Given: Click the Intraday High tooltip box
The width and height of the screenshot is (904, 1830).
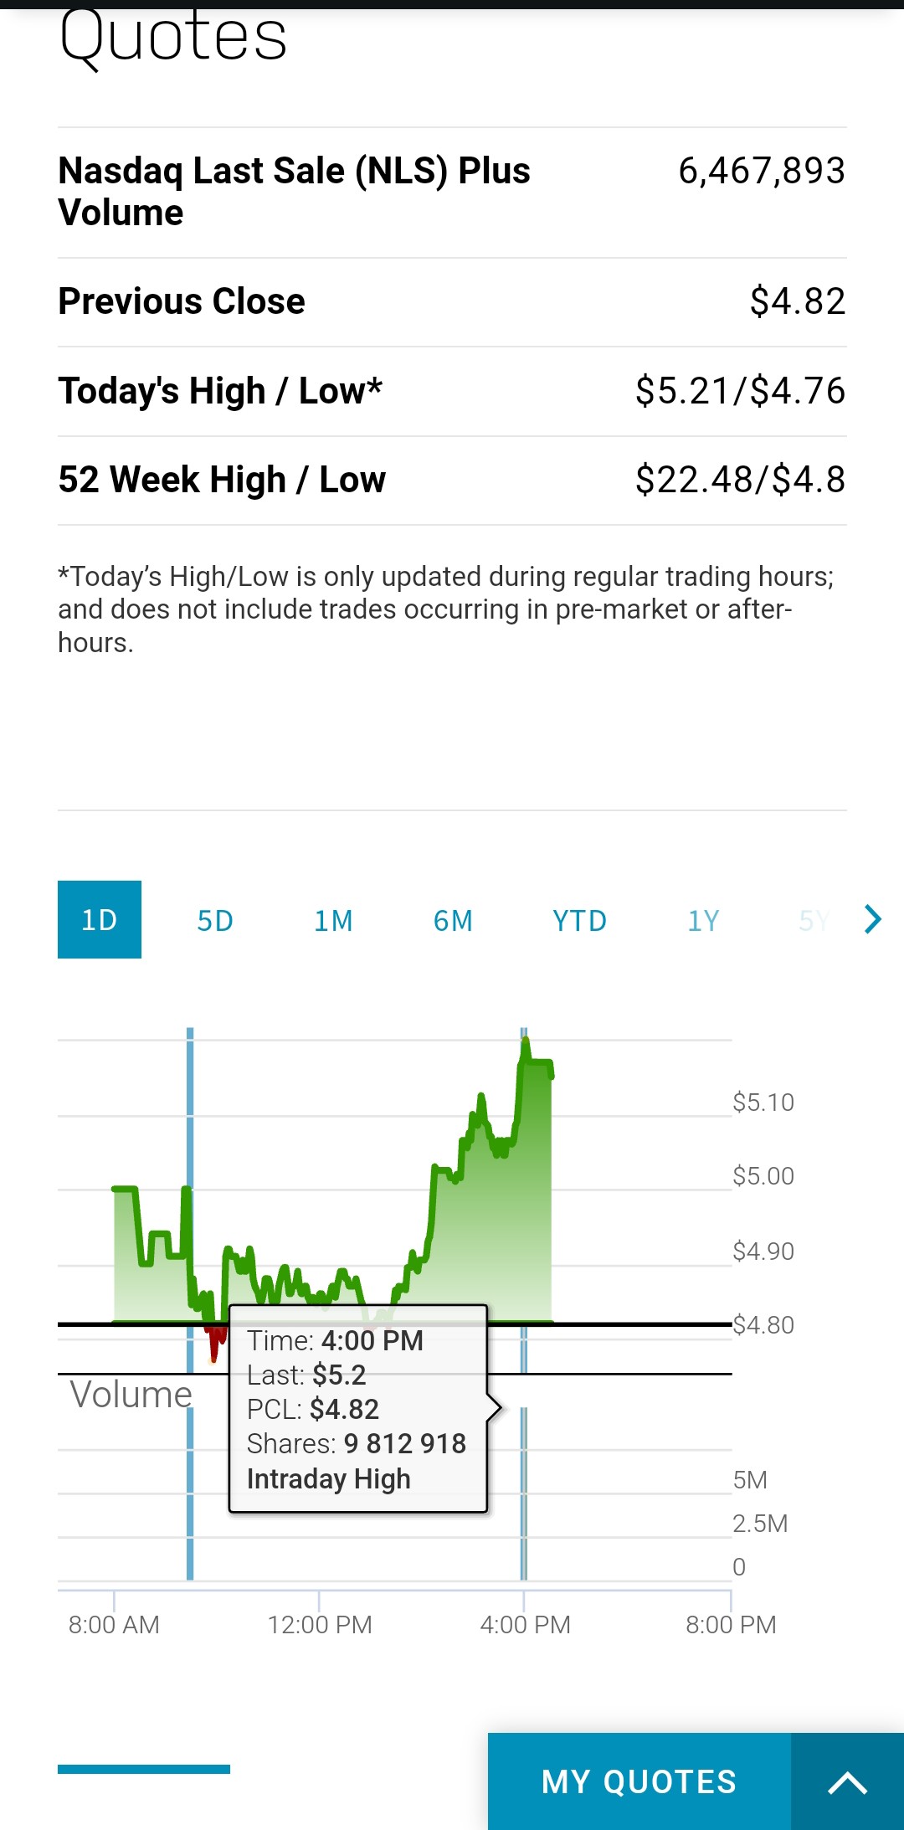Looking at the screenshot, I should pos(357,1409).
